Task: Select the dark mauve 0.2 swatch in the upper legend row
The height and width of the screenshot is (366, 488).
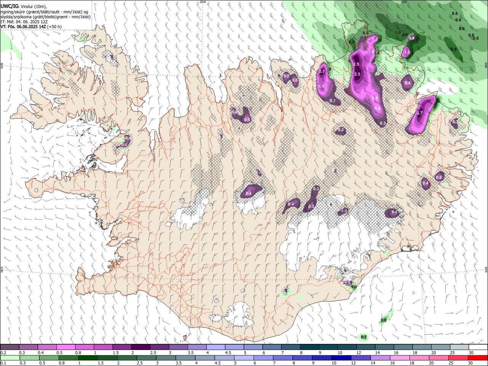Action: pyautogui.click(x=10, y=347)
